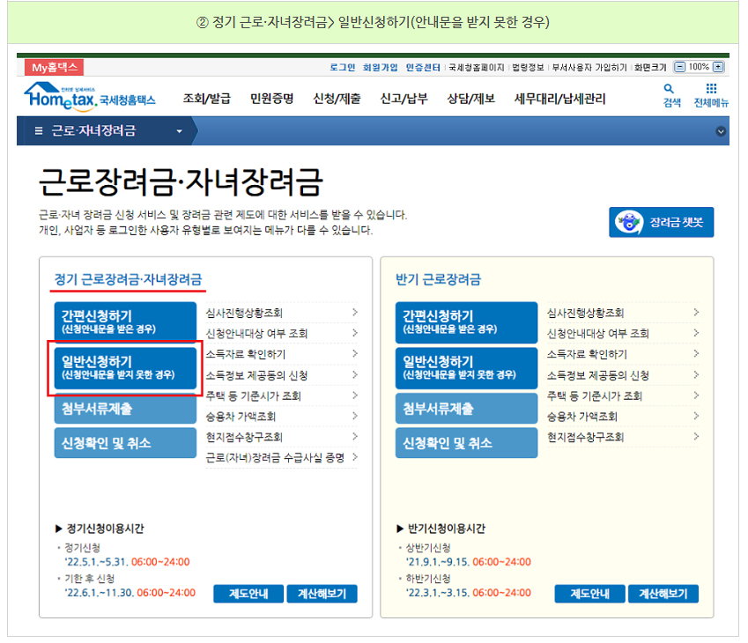Open 소득자료 확인하기 in 정기 section

click(281, 354)
